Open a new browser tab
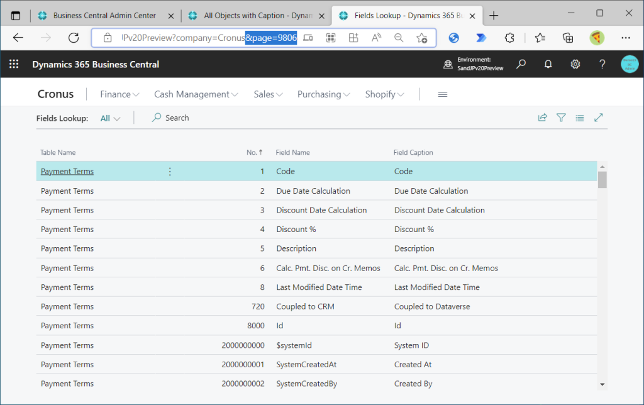Viewport: 644px width, 405px height. coord(494,16)
